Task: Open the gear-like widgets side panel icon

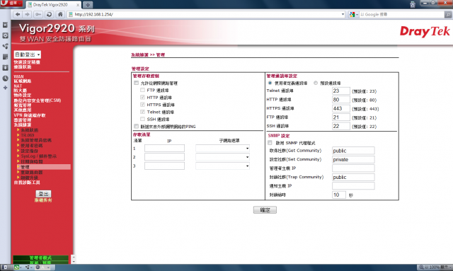Action: [x=5, y=35]
